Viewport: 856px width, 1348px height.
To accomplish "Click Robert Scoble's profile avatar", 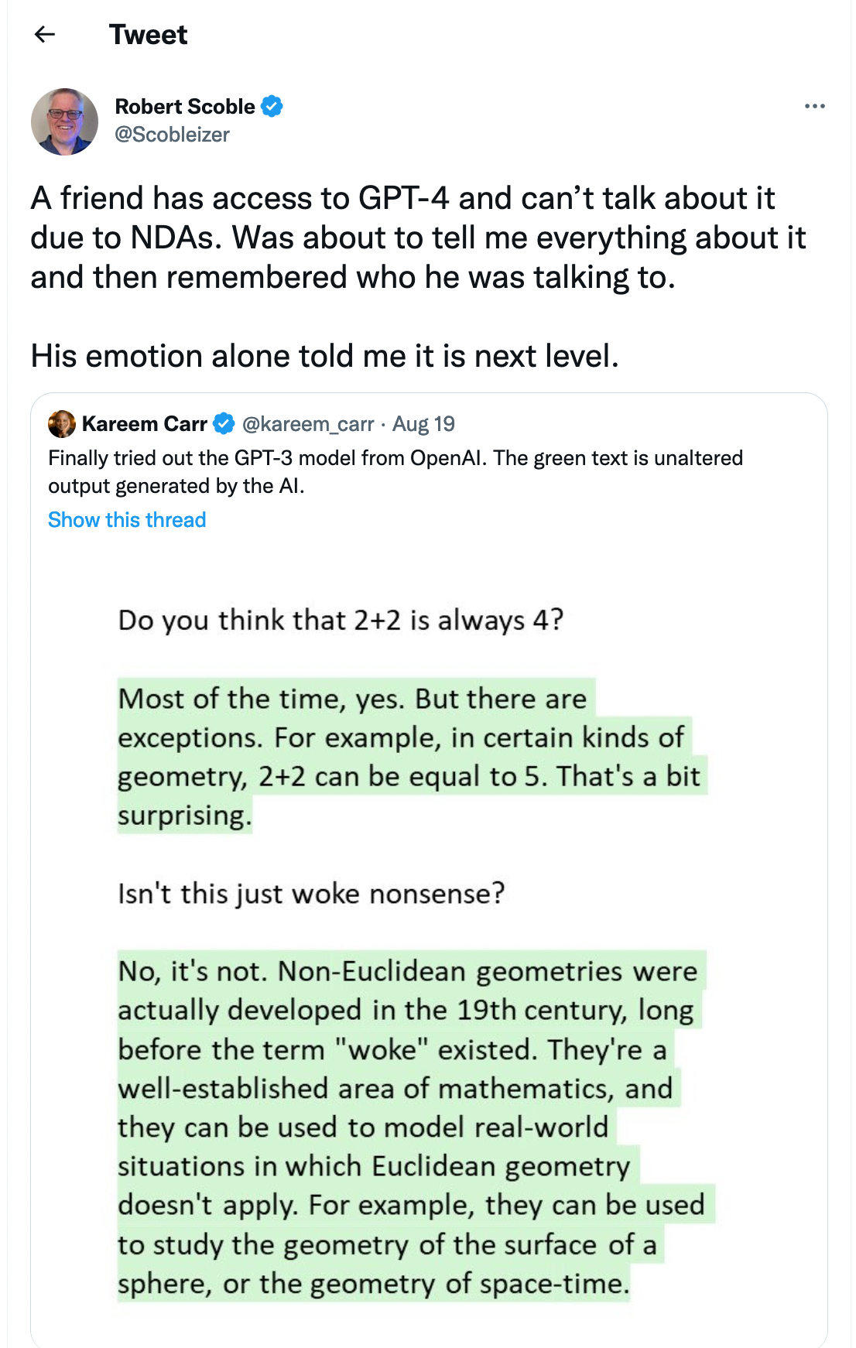I will [64, 121].
